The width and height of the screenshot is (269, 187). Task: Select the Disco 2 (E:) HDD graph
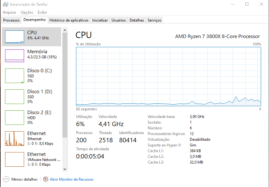click(15, 118)
